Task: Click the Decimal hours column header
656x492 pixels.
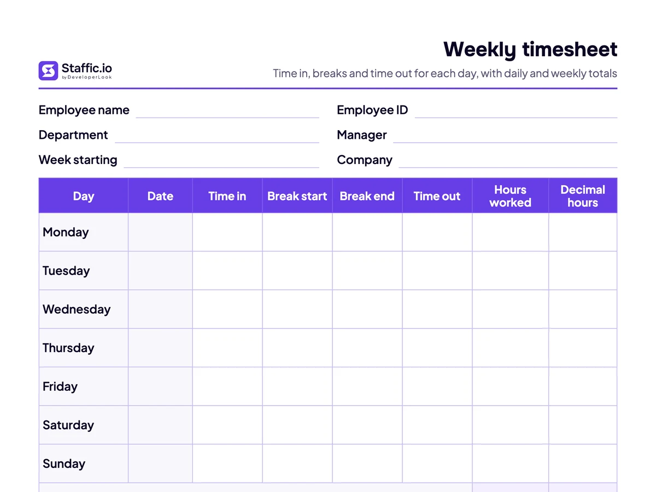Action: (x=583, y=196)
